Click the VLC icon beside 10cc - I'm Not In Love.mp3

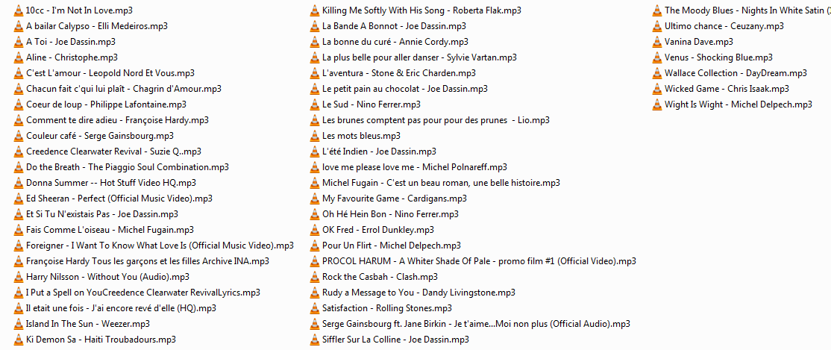(x=19, y=10)
